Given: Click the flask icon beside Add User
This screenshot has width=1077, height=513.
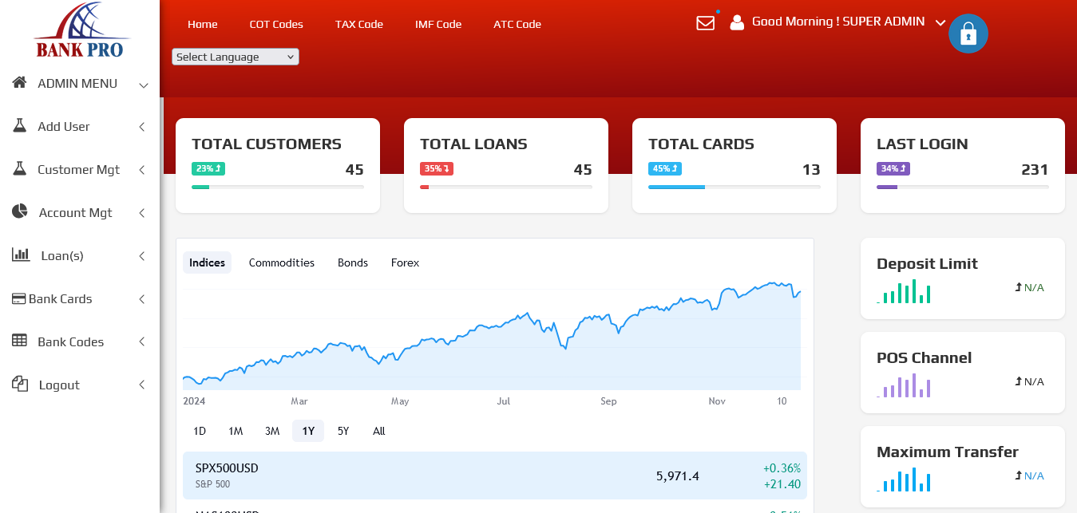Looking at the screenshot, I should [20, 126].
